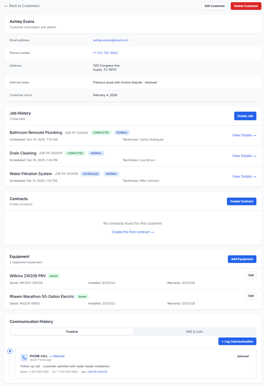Viewport: 264px width, 386px height.
Task: Select the Timeline tab
Action: (x=72, y=332)
